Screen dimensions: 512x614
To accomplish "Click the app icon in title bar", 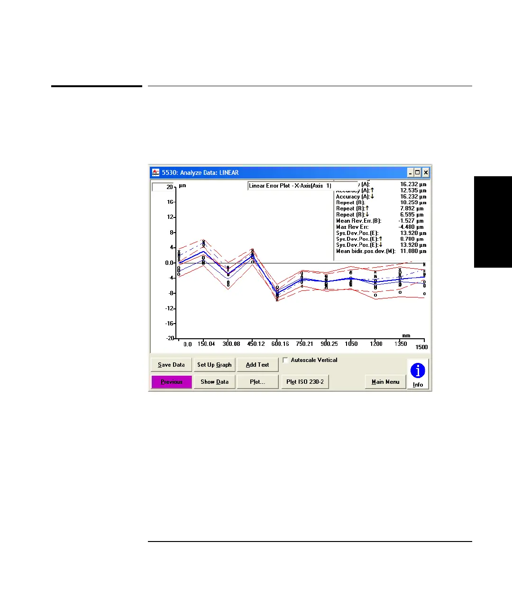I will [x=156, y=172].
